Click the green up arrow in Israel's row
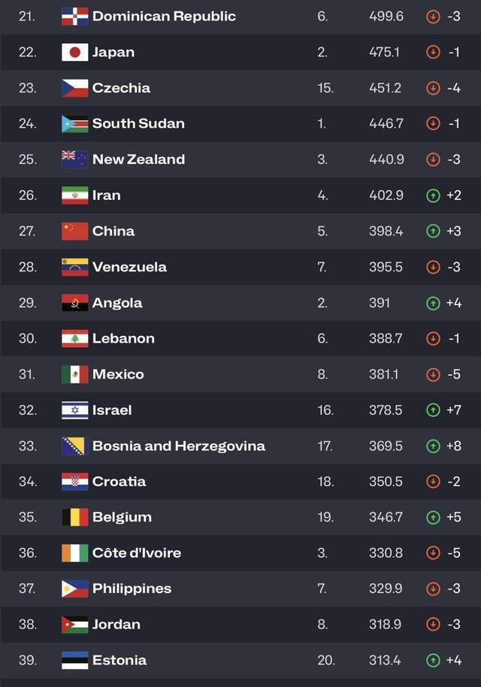481x687 pixels. point(433,410)
